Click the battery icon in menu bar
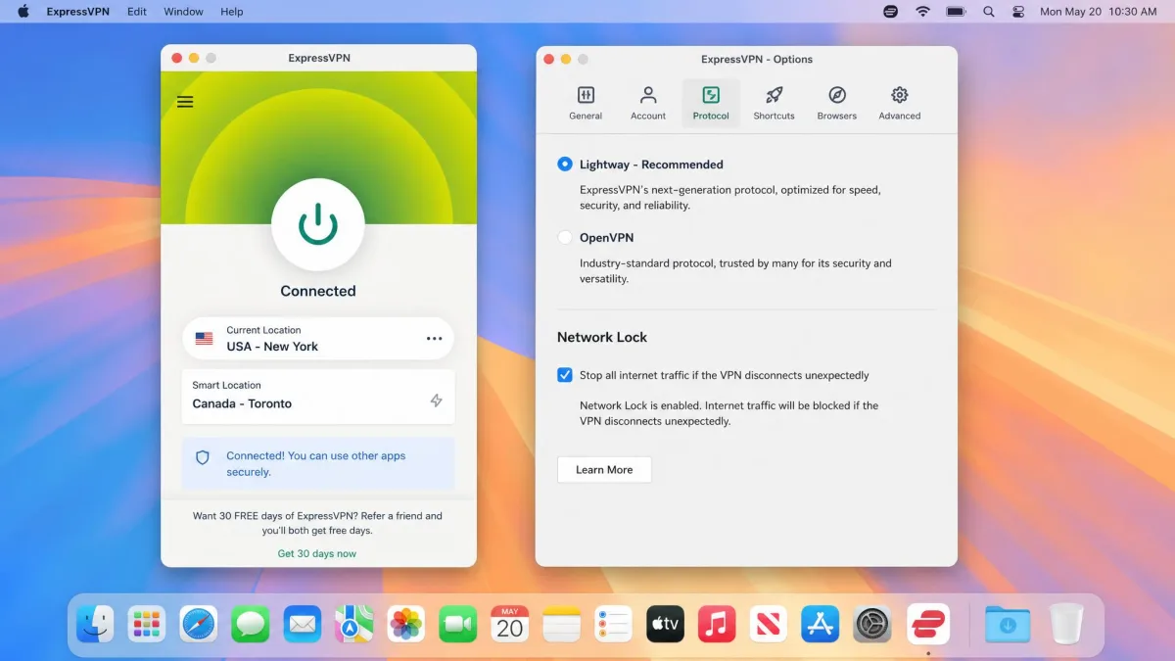The width and height of the screenshot is (1175, 661). pyautogui.click(x=956, y=12)
